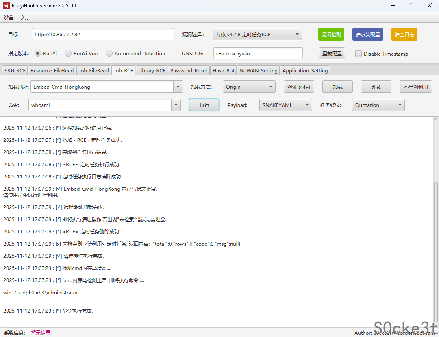Click the 远程地址加载完成 log line
Screen dimensions: 439x337
click(54, 207)
